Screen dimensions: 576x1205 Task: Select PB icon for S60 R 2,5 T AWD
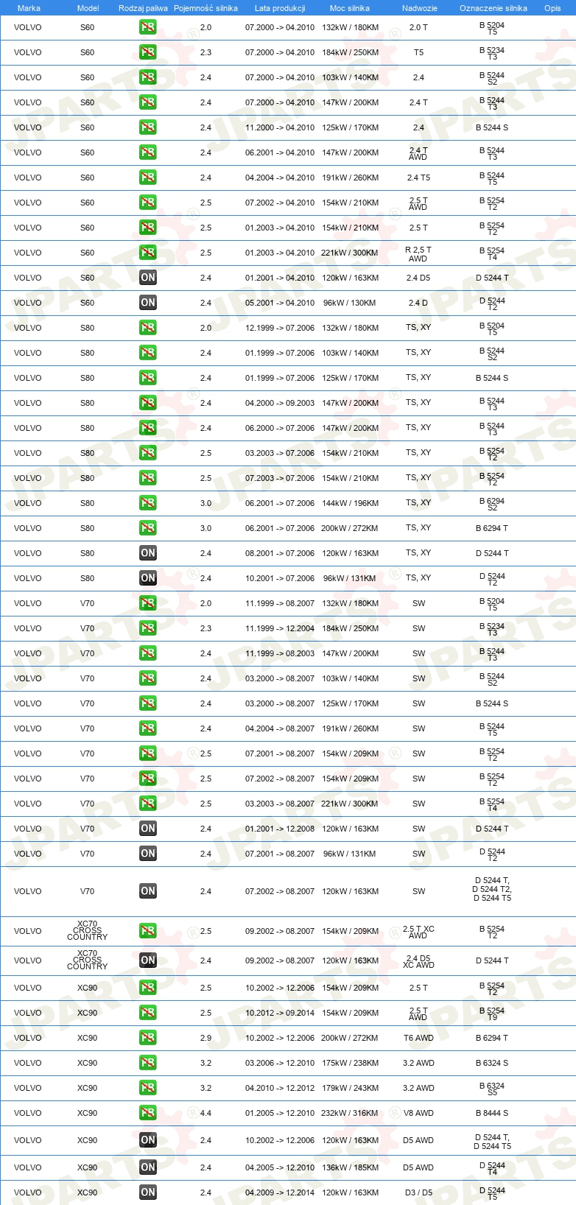tap(147, 253)
